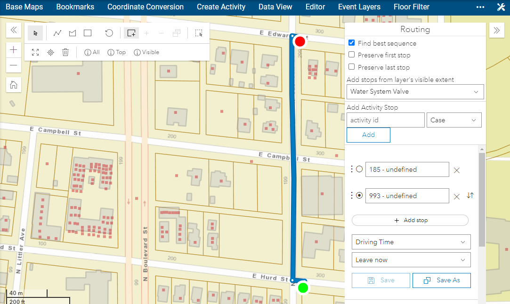Image resolution: width=510 pixels, height=304 pixels.
Task: Change the Case activity type dropdown
Action: coord(453,120)
